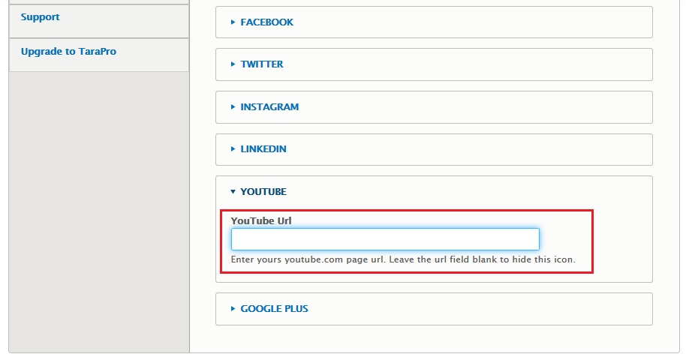Click the youtube.com help text below field
The height and width of the screenshot is (357, 686).
pos(403,261)
